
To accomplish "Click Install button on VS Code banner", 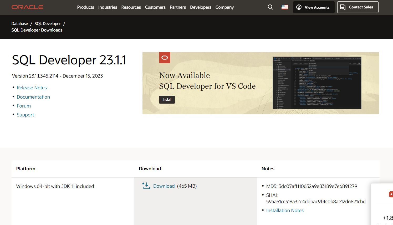I will 167,100.
